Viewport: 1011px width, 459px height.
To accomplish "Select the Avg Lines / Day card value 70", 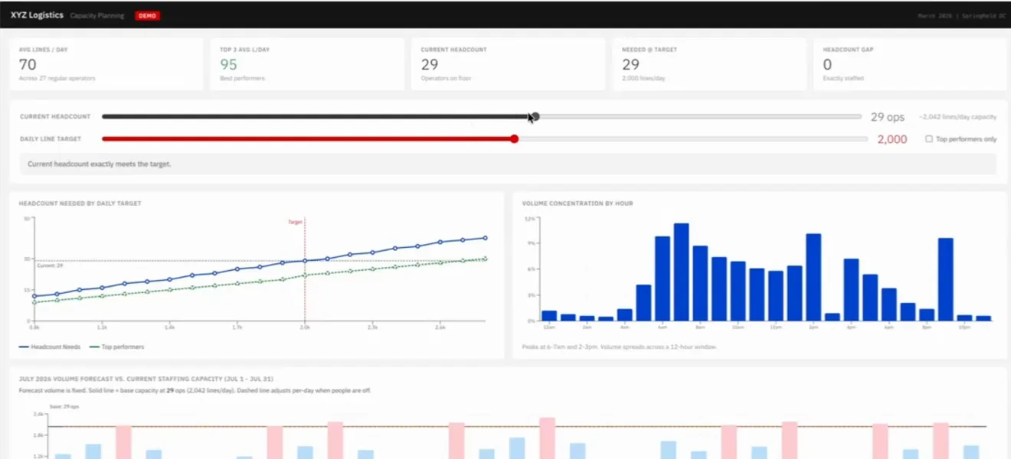I will [x=28, y=65].
